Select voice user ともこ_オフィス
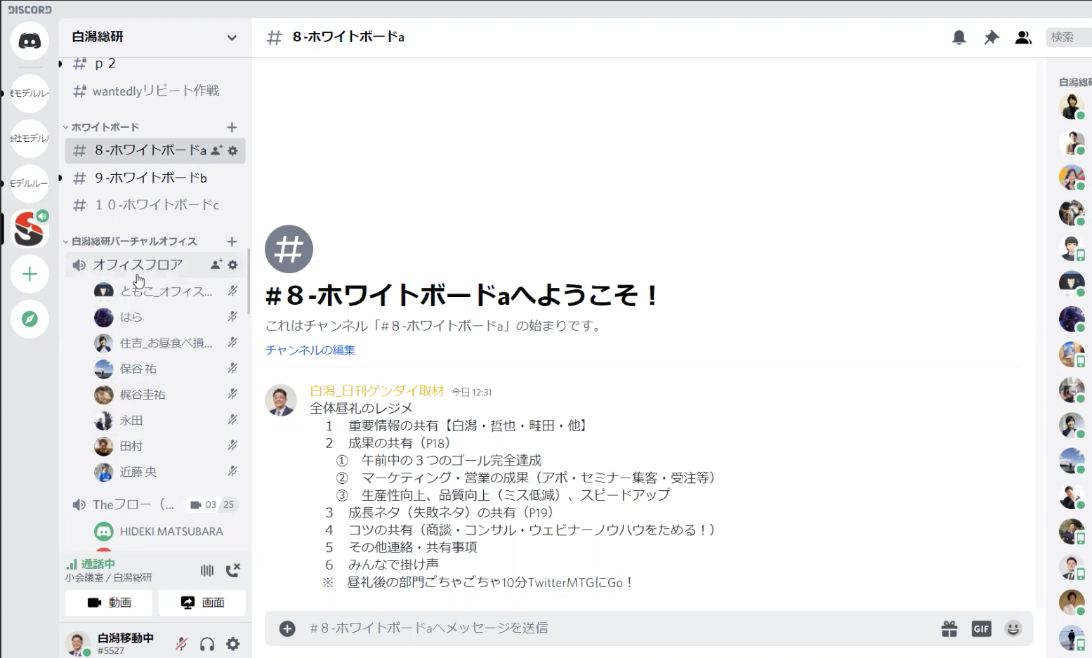 coord(166,291)
